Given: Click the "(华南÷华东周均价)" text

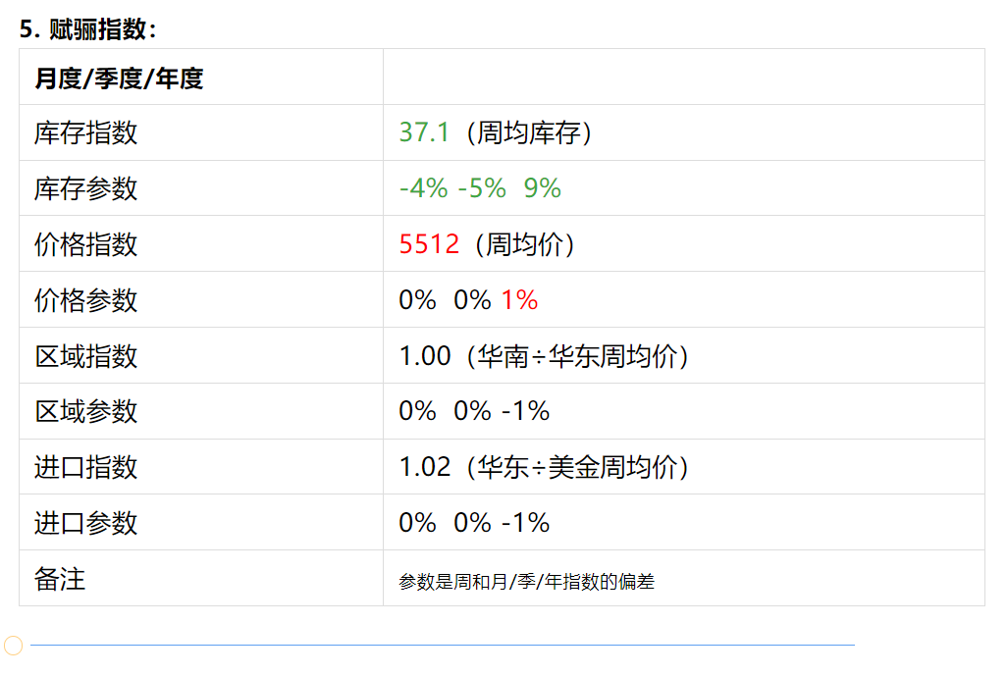Looking at the screenshot, I should click(578, 356).
